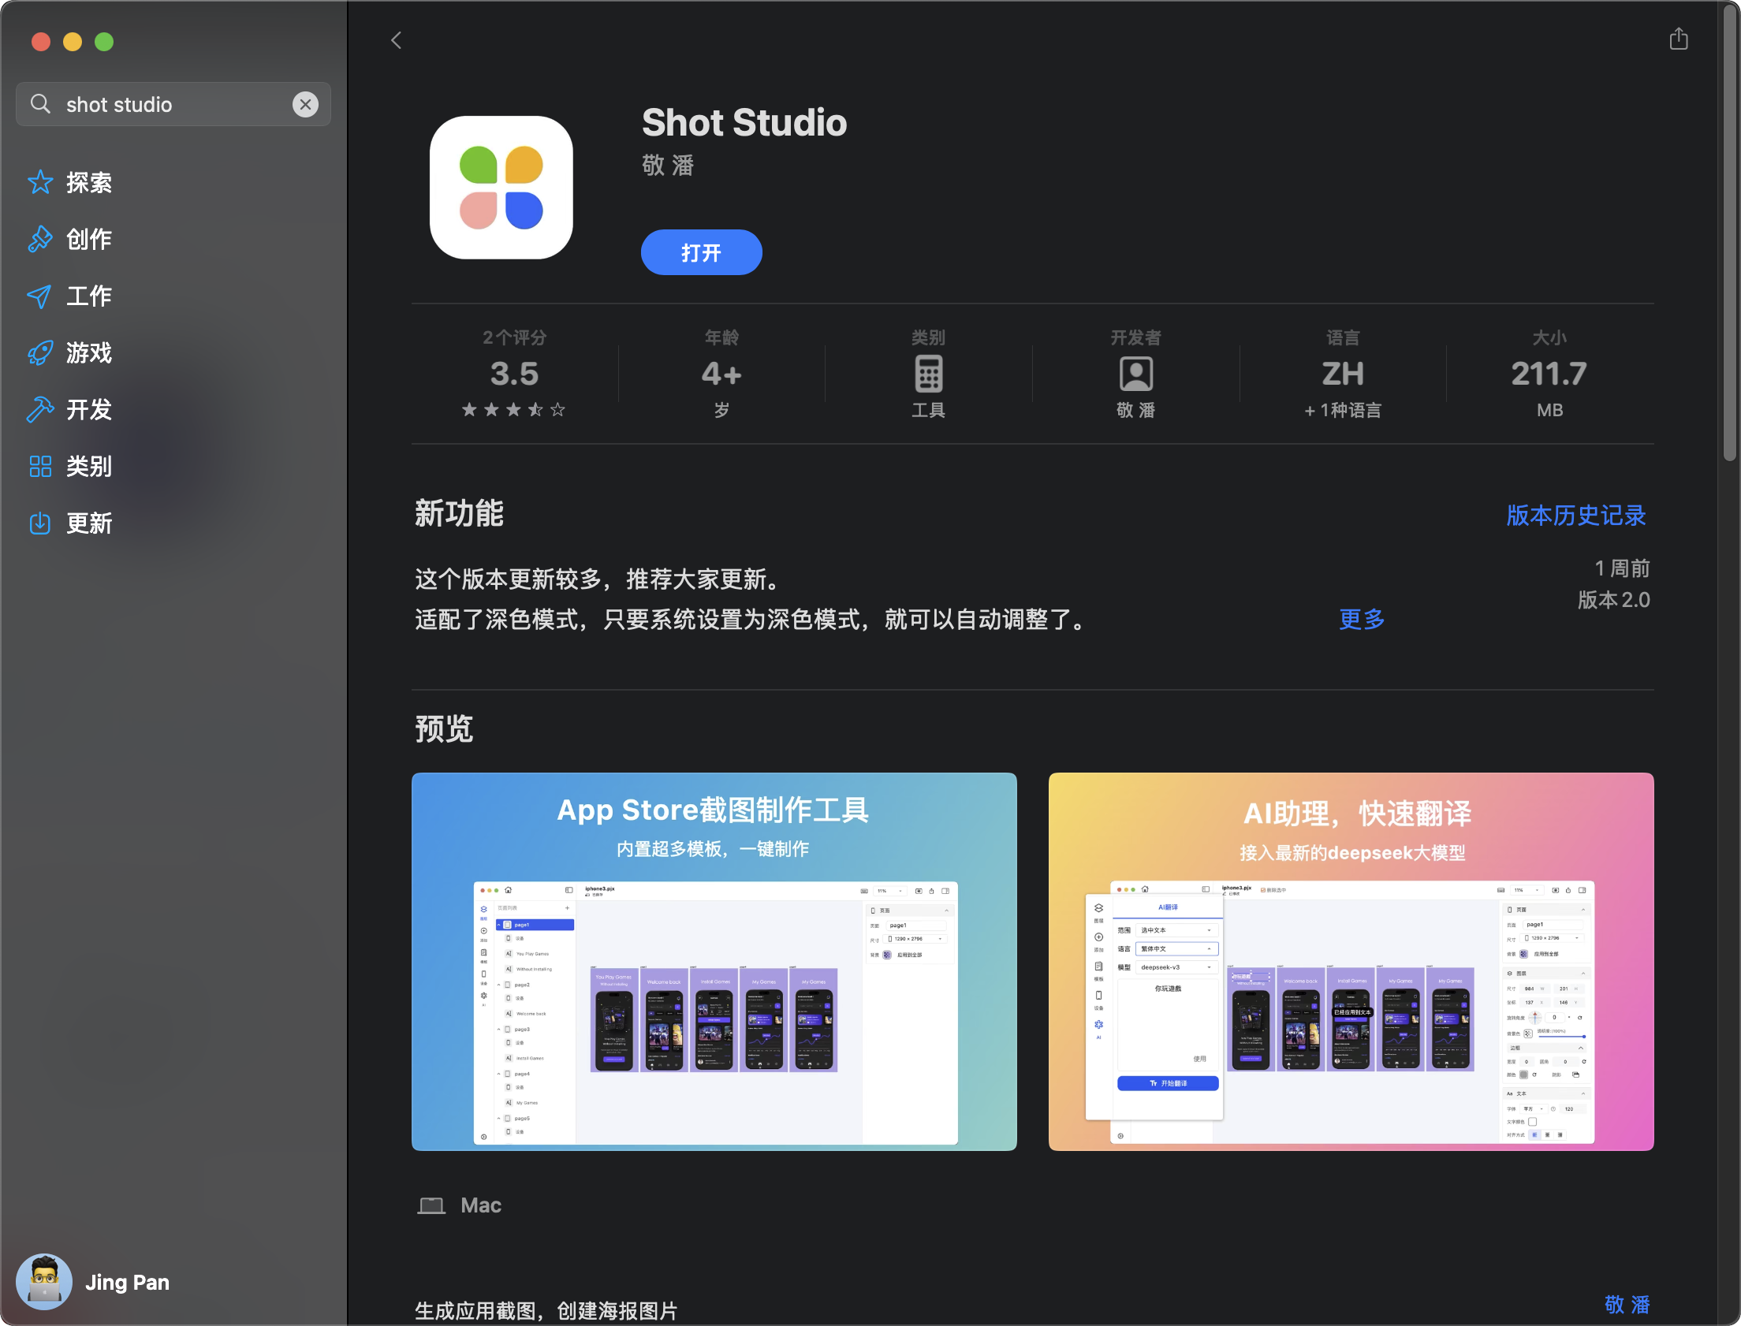Click the calculator category icon 工具
The height and width of the screenshot is (1326, 1741).
[928, 374]
